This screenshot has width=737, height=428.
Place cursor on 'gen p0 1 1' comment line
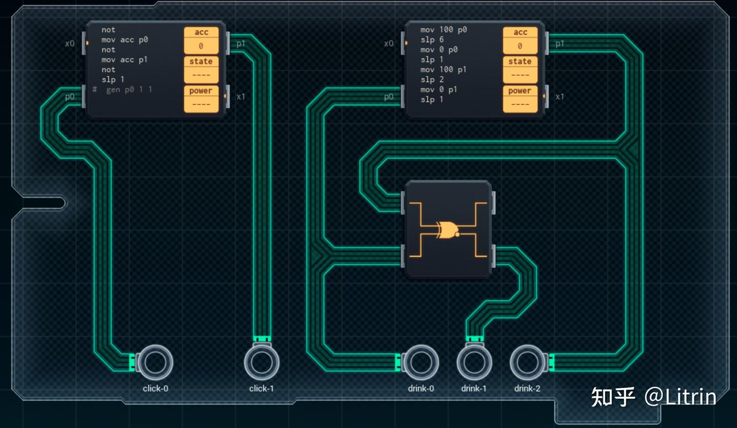point(129,90)
